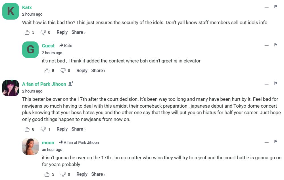
Task: Upvote Katx's comment about idol security
Action: tap(27, 32)
